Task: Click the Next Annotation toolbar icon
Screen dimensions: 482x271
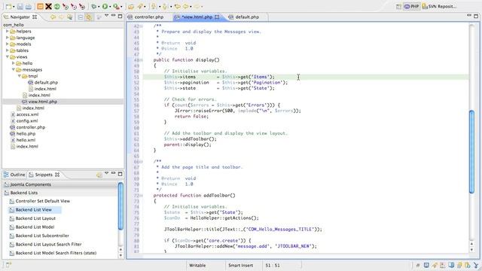Action: (x=154, y=6)
